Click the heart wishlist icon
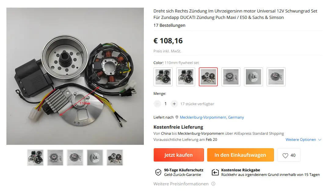The height and width of the screenshot is (193, 328). [285, 155]
